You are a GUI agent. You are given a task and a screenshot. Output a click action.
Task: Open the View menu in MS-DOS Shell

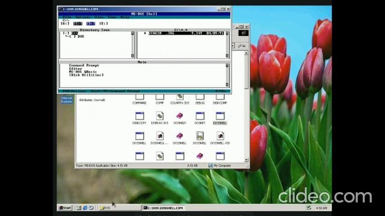(99, 17)
